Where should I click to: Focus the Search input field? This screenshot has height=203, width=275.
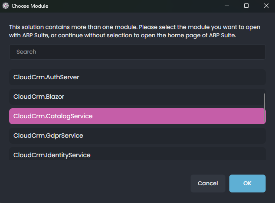137,52
